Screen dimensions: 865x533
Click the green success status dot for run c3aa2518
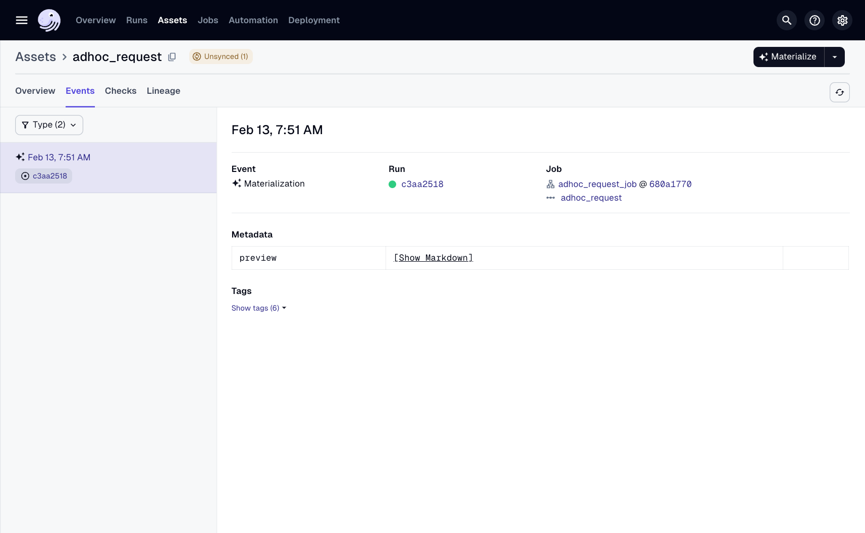(x=392, y=185)
